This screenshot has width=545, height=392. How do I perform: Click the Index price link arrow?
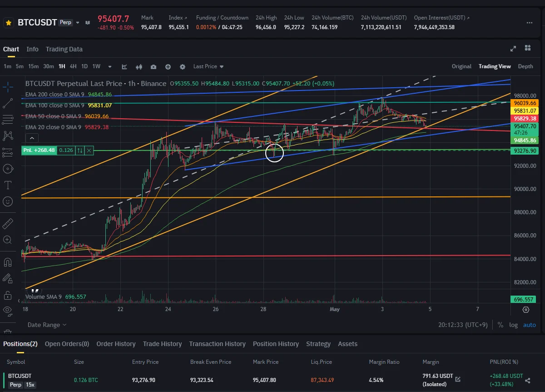pos(185,18)
